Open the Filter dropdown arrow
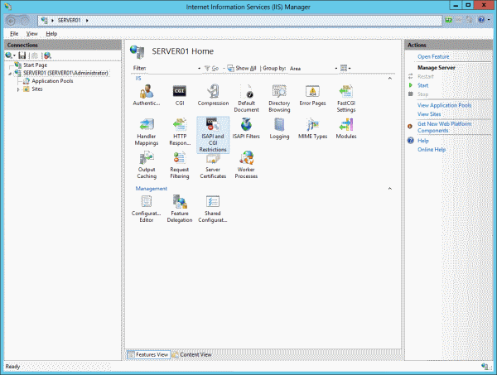 click(199, 69)
